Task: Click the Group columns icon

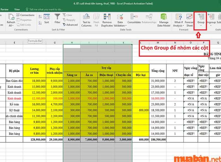Action: (x=201, y=17)
